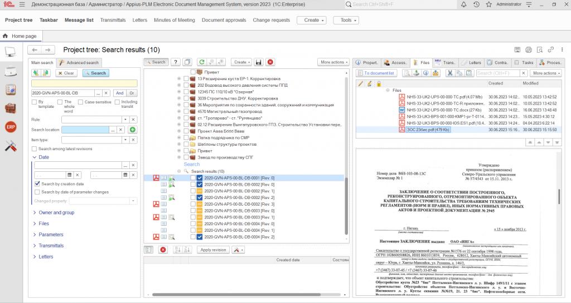Click the Apply revision button

pyautogui.click(x=213, y=250)
